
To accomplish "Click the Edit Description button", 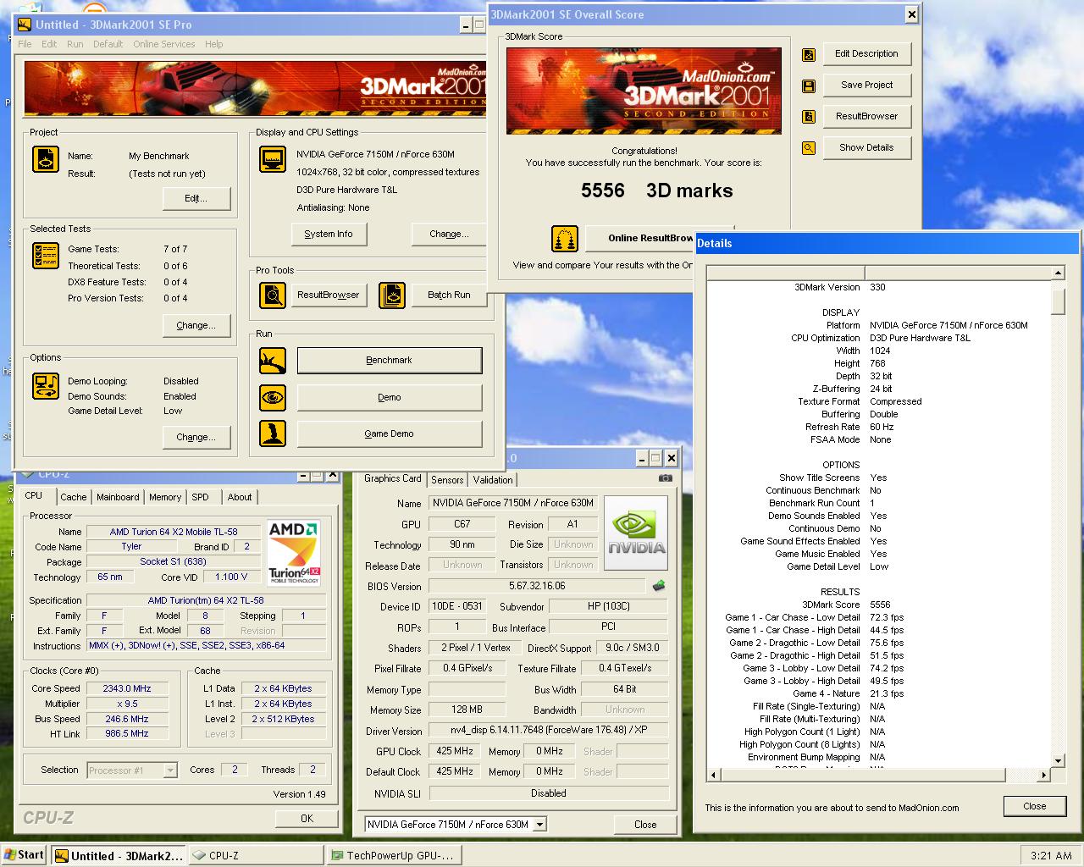I will (866, 54).
